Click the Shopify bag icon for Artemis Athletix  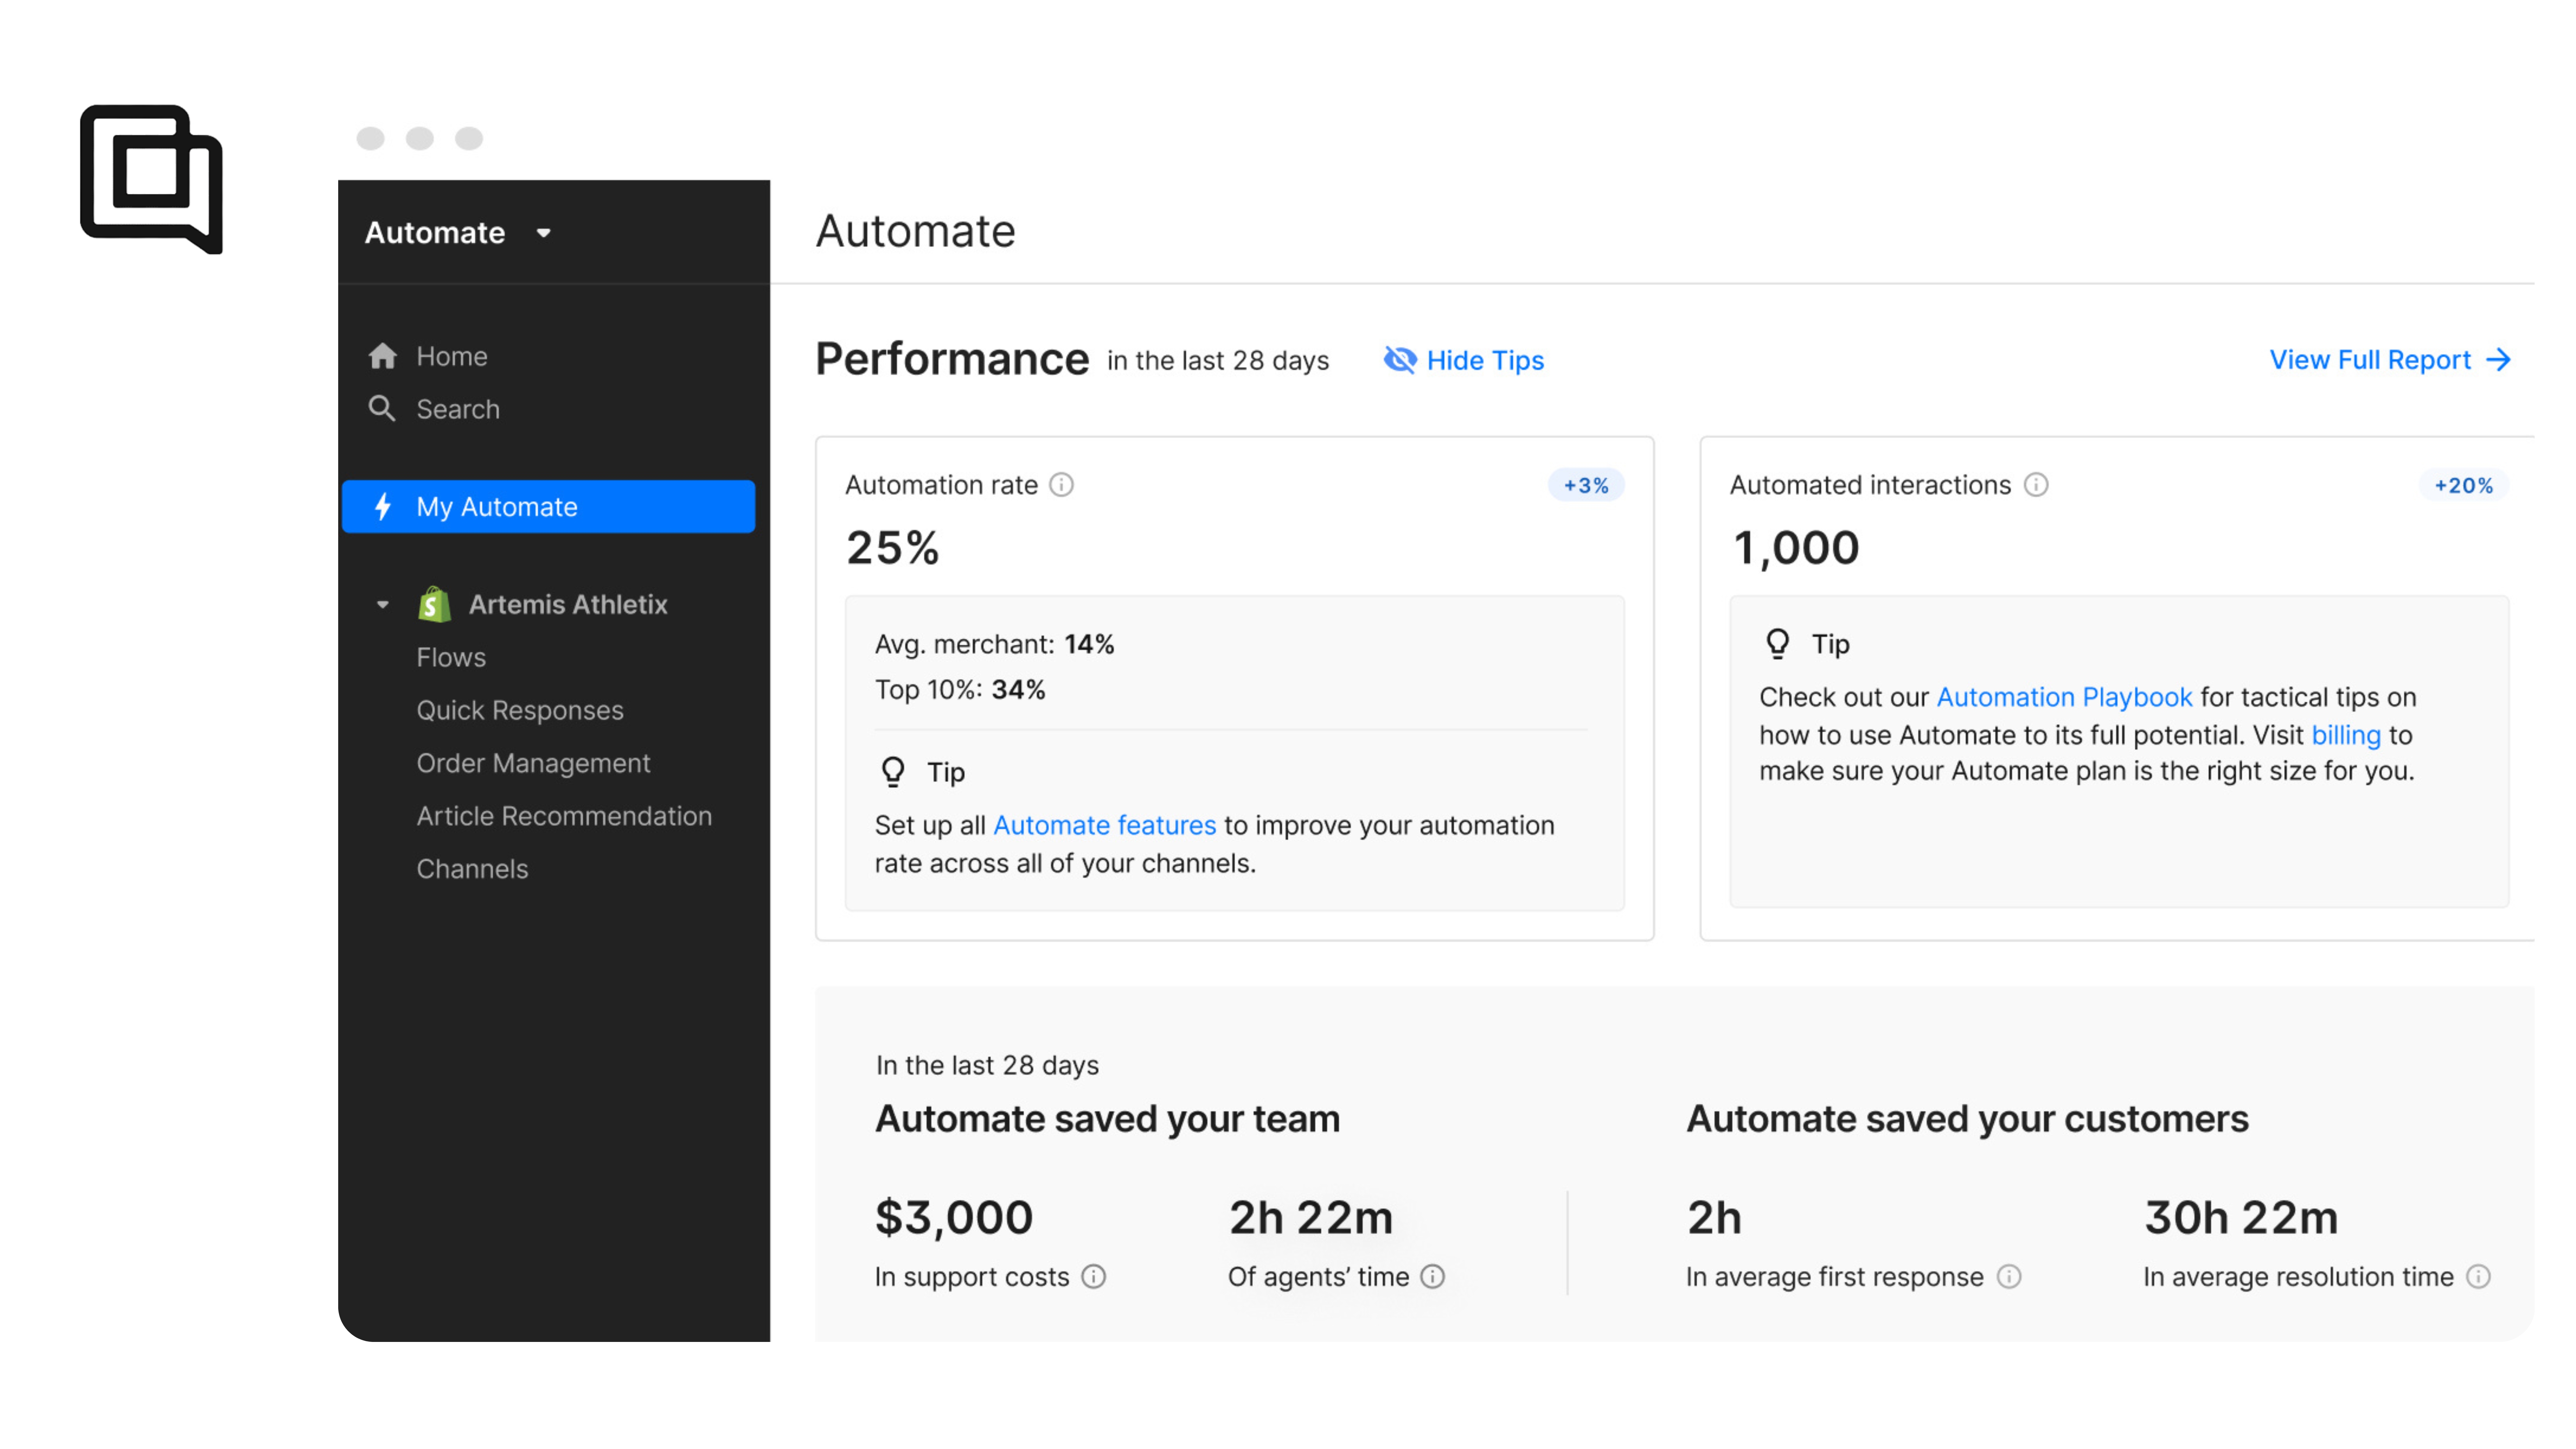[434, 604]
